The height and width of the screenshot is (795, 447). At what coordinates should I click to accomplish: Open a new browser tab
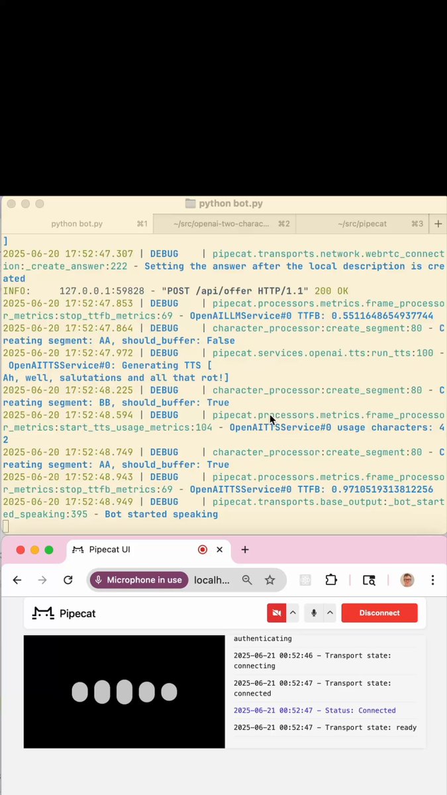[x=244, y=549]
